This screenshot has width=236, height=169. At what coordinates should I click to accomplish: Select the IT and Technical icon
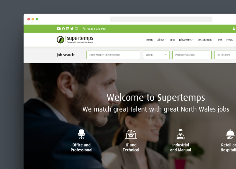(131, 134)
